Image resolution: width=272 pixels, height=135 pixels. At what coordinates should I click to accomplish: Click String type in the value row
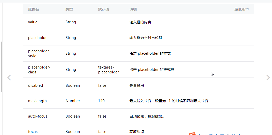point(71,22)
